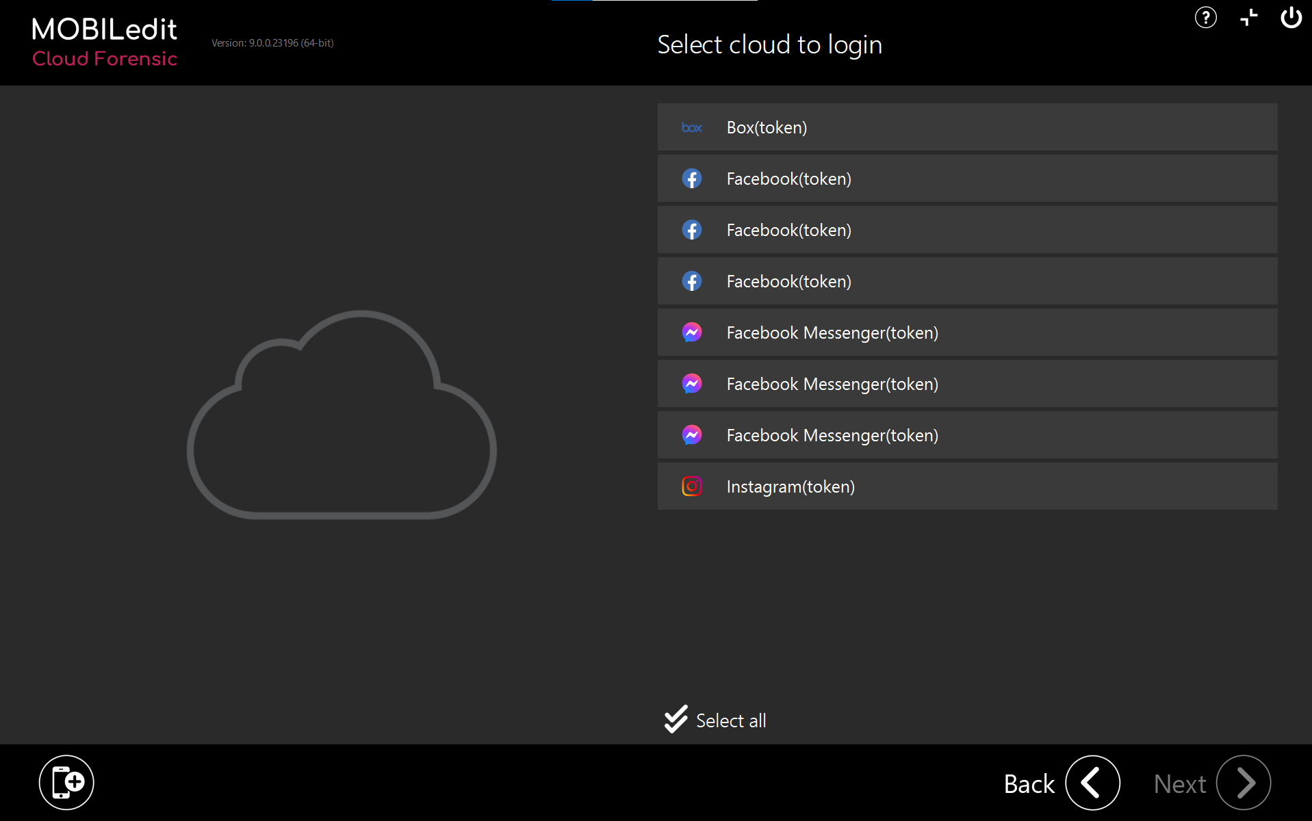This screenshot has height=821, width=1312.
Task: Click the Next chevron arrow
Action: 1243,782
